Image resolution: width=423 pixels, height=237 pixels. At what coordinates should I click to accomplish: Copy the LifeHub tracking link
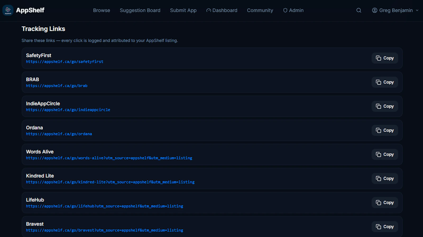pos(385,202)
